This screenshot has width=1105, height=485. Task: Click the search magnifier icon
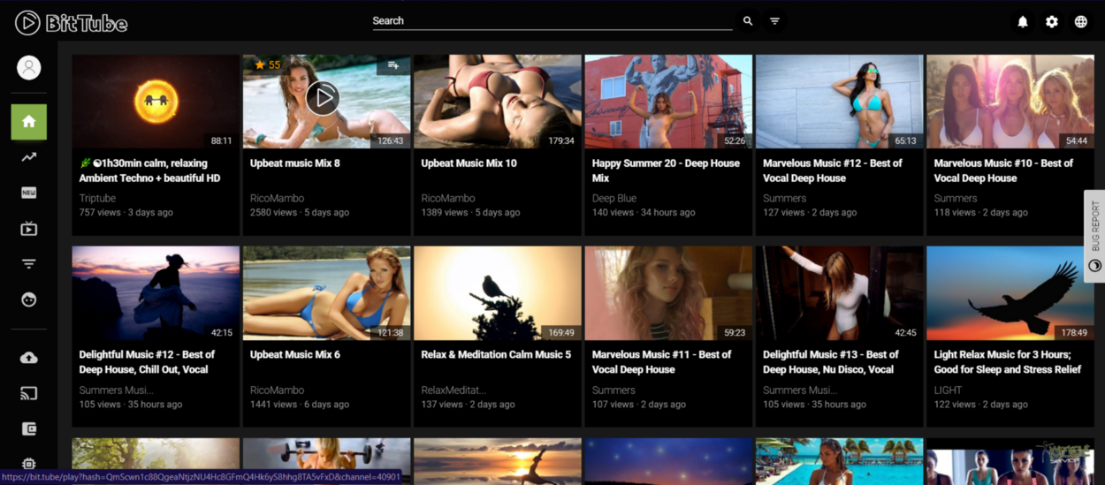coord(748,21)
